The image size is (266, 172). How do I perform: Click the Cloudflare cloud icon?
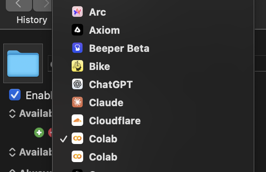77,120
